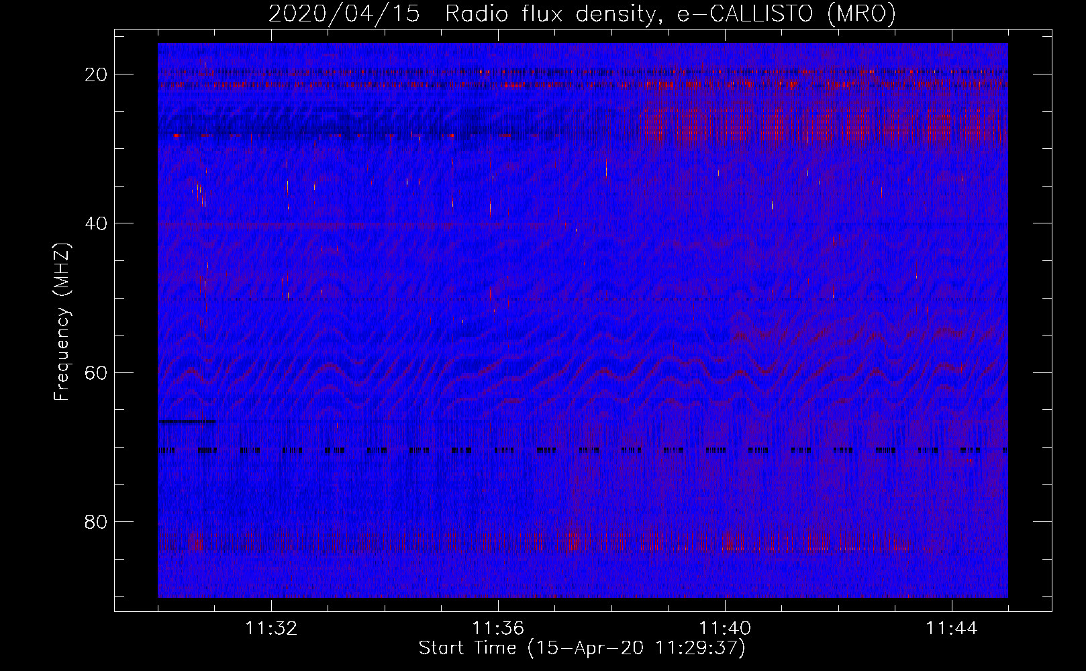Click the plot title date 2020/04/15
Viewport: 1086px width, 671px height.
pos(344,13)
